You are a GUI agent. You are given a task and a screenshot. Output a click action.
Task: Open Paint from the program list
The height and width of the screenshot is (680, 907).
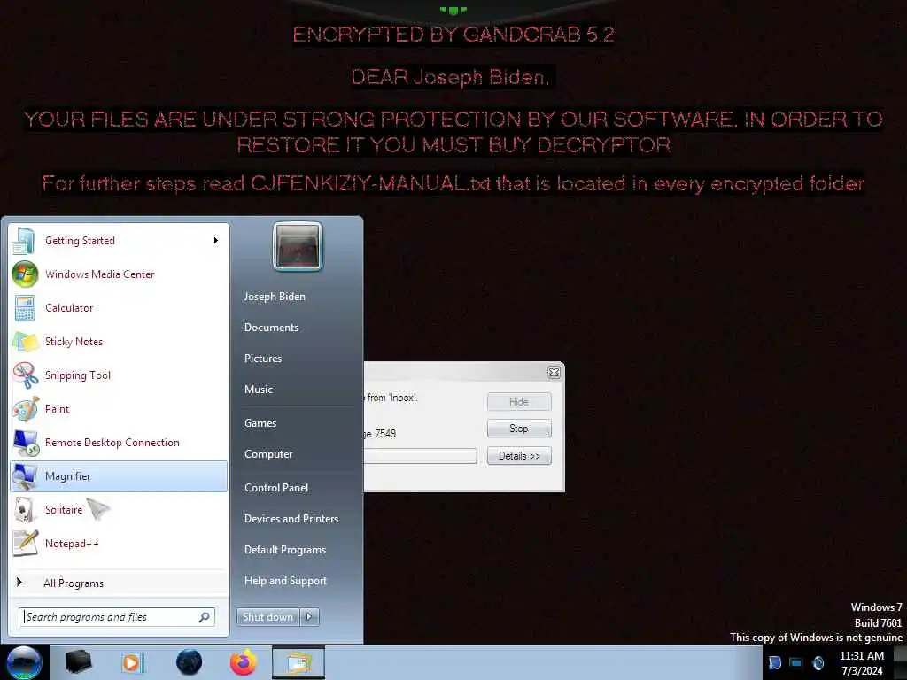[119, 408]
